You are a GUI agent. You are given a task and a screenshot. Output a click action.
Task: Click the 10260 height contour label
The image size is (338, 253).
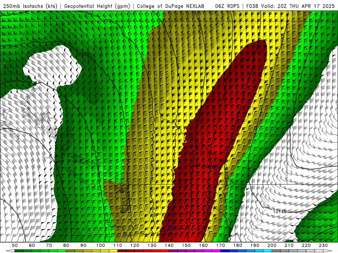point(211,167)
